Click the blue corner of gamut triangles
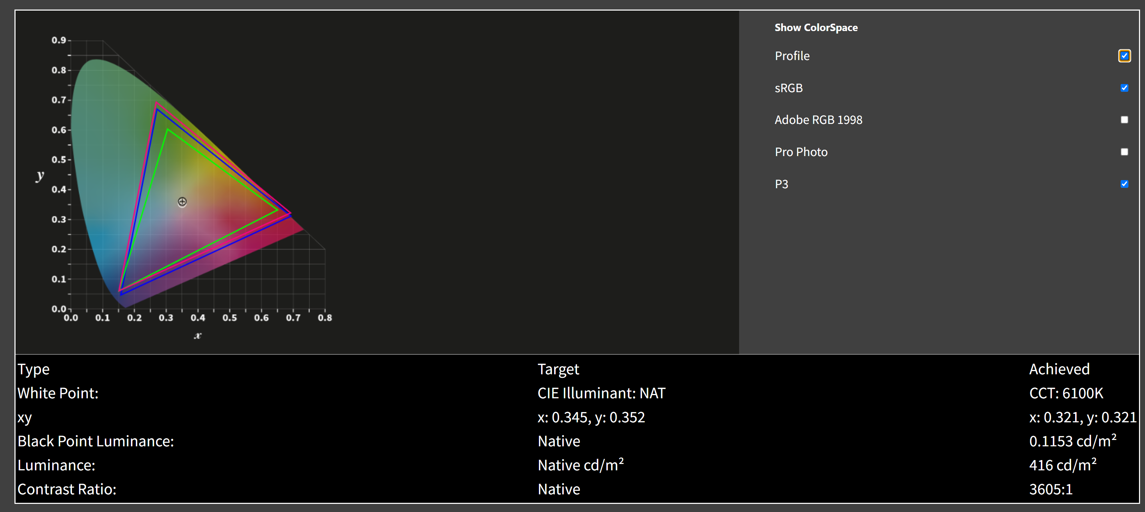 [120, 292]
